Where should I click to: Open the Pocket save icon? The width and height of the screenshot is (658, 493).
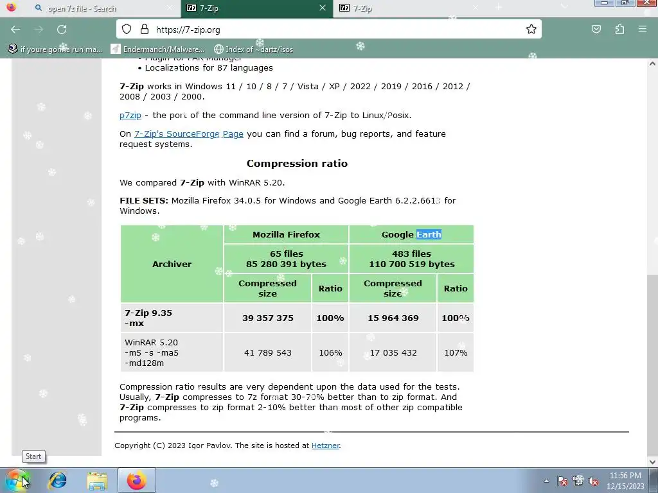[x=596, y=30]
